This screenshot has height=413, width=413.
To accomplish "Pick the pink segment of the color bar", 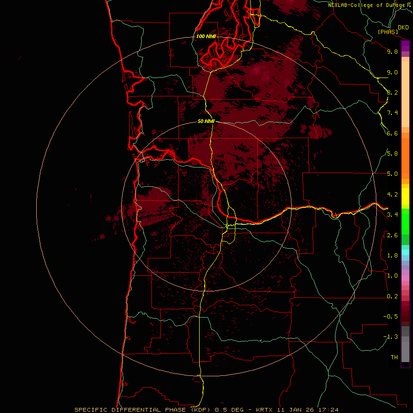I will (405, 278).
